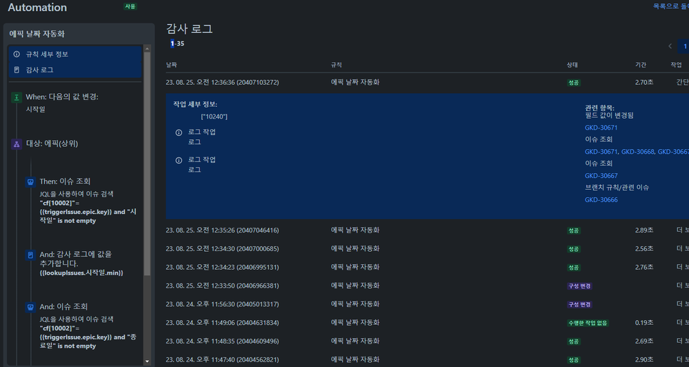Click green 사용 status badge next to Automation
Viewport: 689px width, 367px height.
130,6
